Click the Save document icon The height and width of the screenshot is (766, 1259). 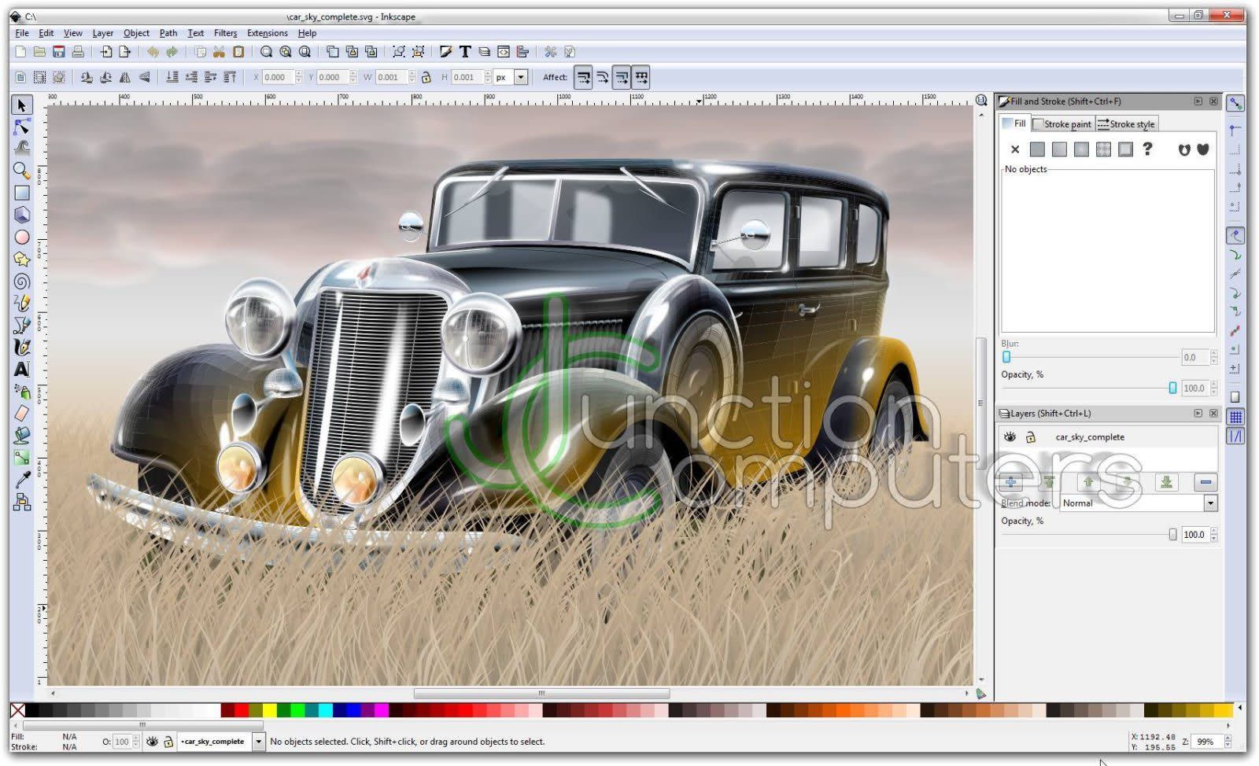coord(58,52)
